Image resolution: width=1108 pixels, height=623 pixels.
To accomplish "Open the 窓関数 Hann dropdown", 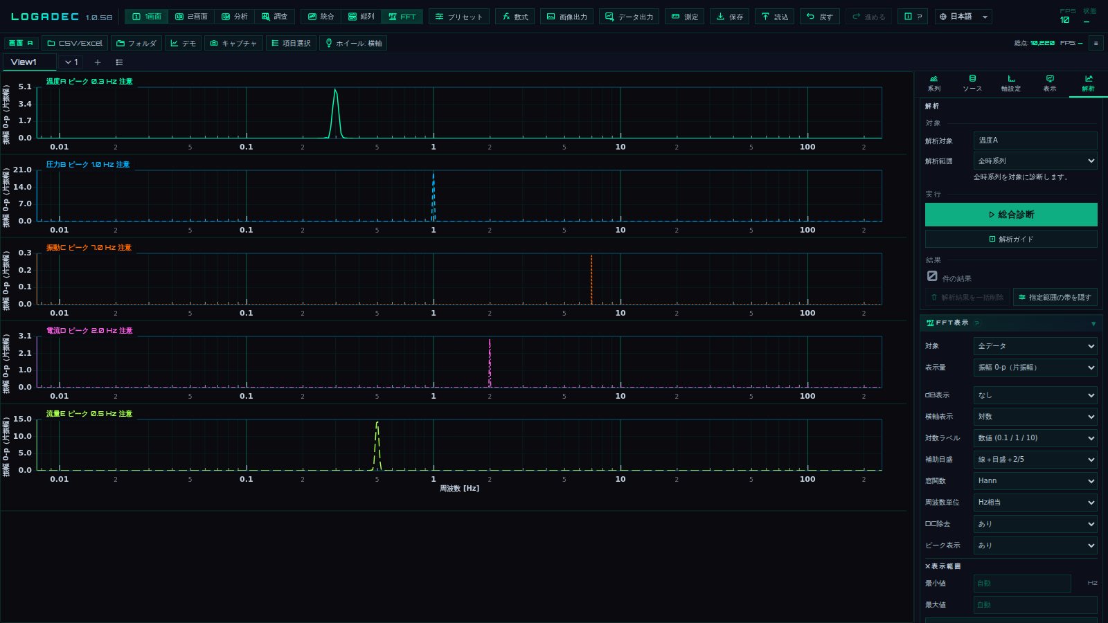I will [1035, 480].
